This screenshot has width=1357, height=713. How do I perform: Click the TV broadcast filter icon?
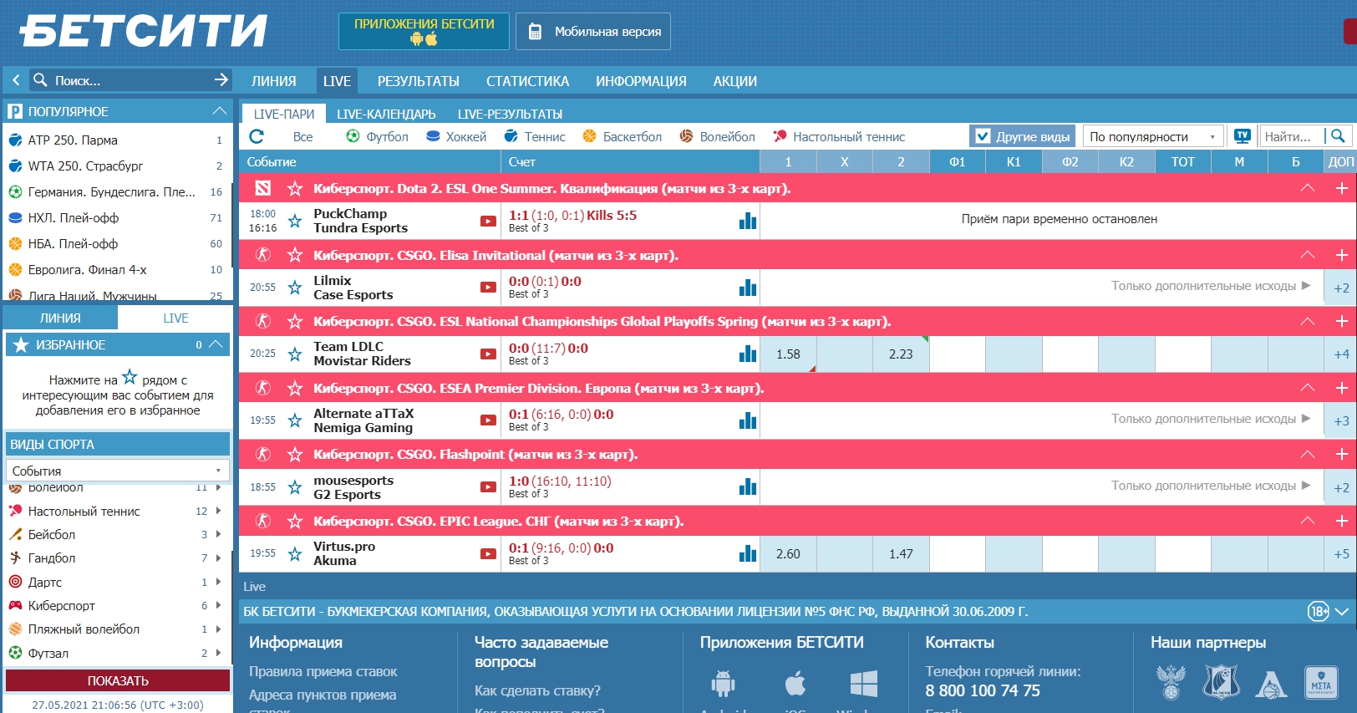[x=1243, y=136]
